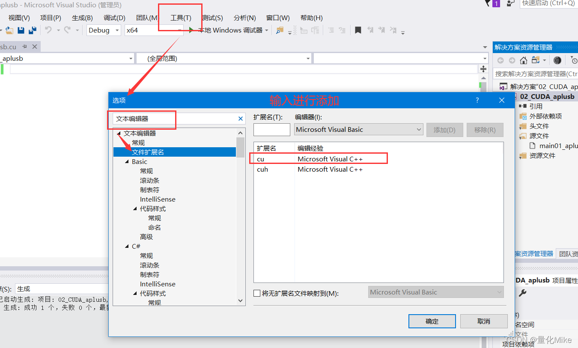Click the 头文件 folder icon
The width and height of the screenshot is (578, 348).
pos(523,126)
